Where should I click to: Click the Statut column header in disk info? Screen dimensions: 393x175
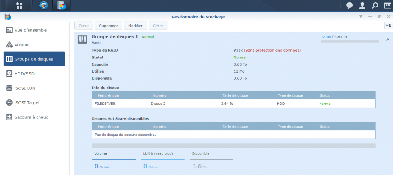coord(325,95)
